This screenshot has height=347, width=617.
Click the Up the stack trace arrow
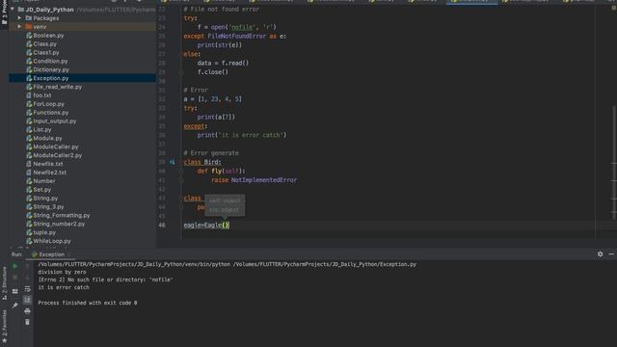pyautogui.click(x=28, y=266)
